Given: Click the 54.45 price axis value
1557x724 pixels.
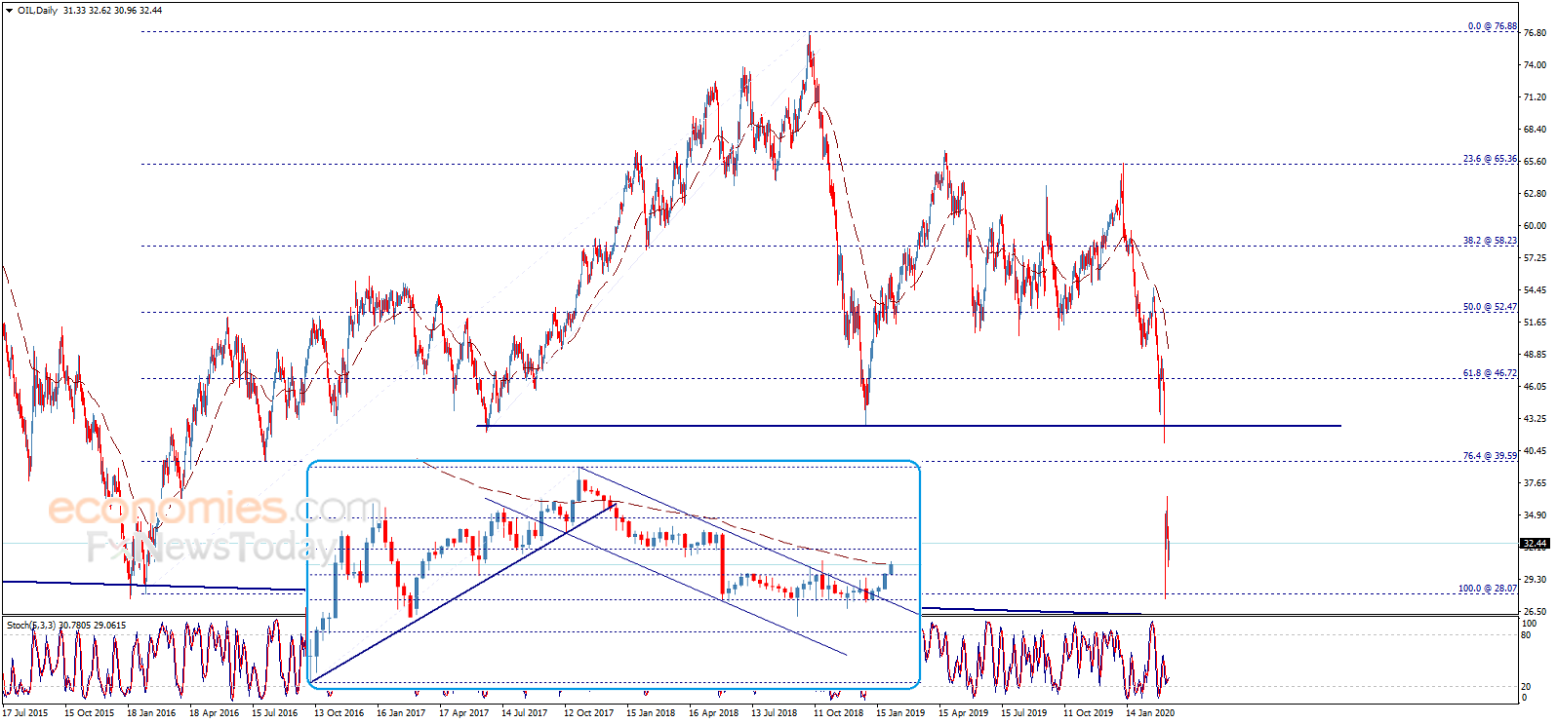Looking at the screenshot, I should 1535,290.
